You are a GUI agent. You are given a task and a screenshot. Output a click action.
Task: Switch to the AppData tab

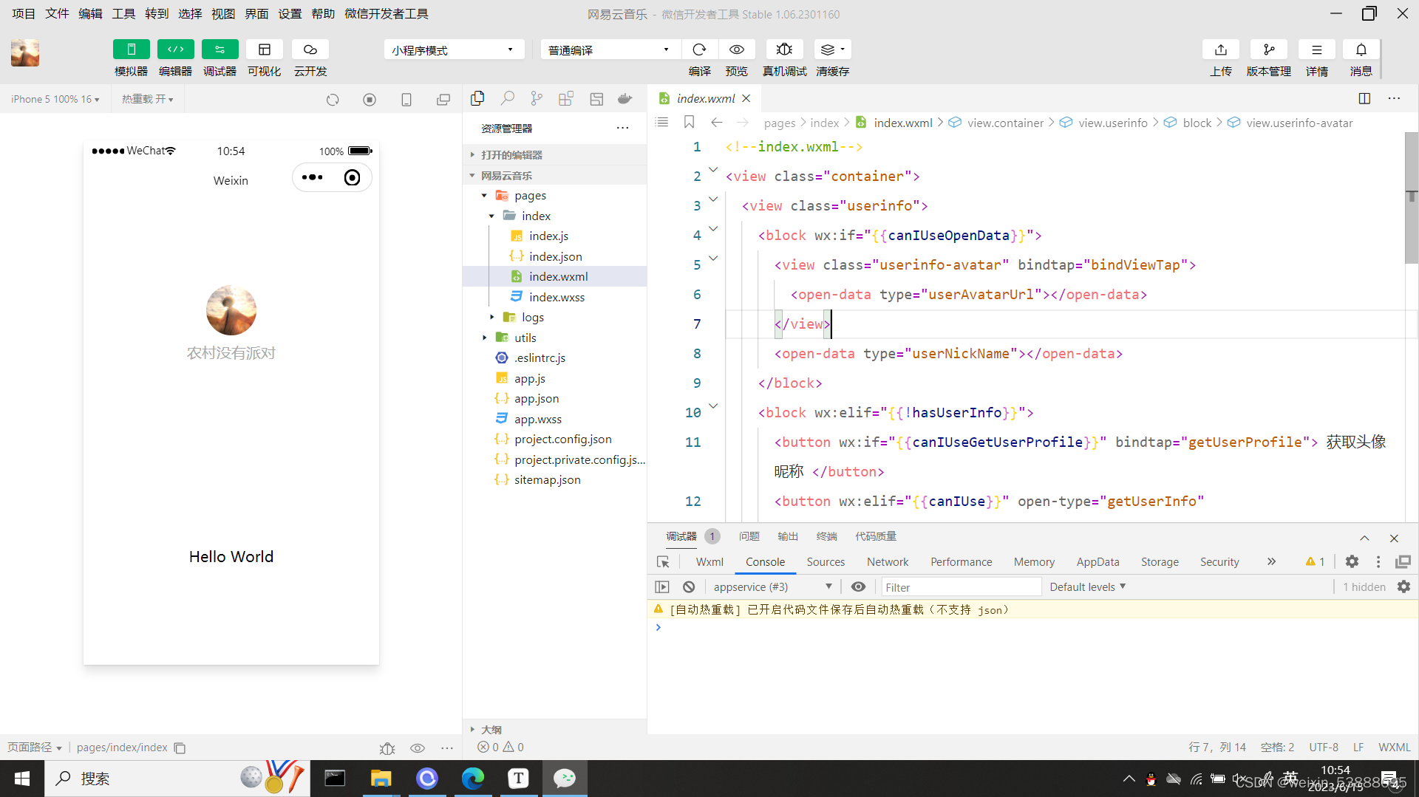point(1098,562)
